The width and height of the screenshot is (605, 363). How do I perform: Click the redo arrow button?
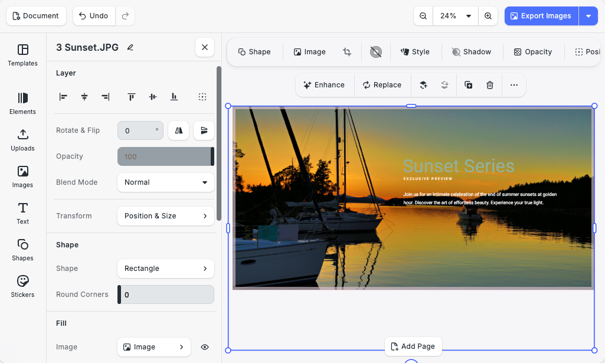click(x=125, y=16)
